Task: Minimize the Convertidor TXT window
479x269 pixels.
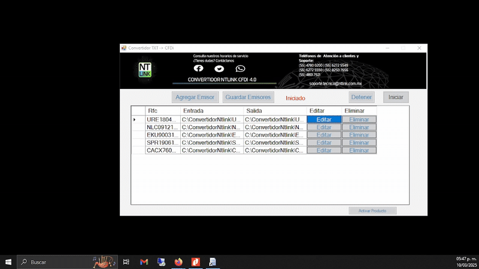Action: pos(387,48)
